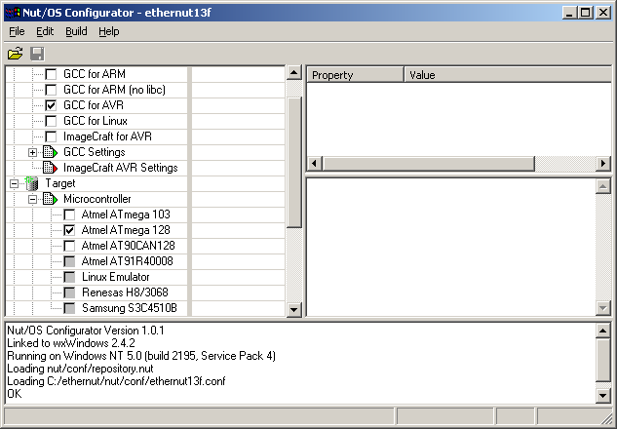Select the Samsung S3C4510B label
The width and height of the screenshot is (617, 429).
tap(129, 308)
